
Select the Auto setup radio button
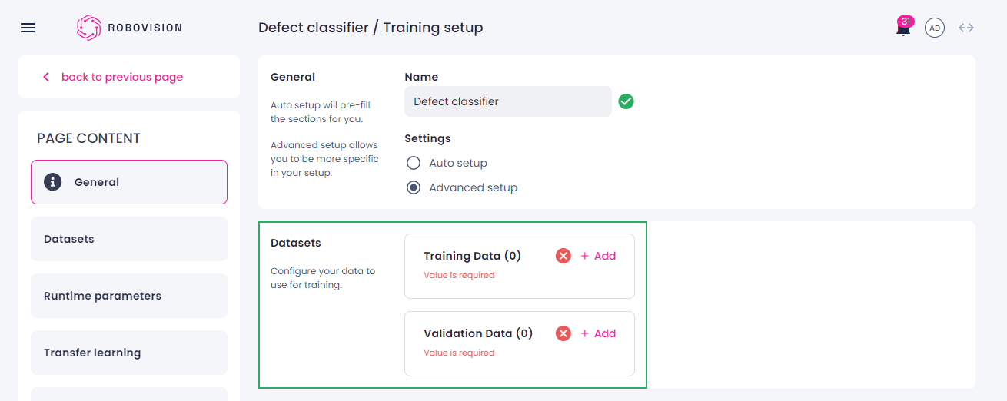[x=414, y=163]
